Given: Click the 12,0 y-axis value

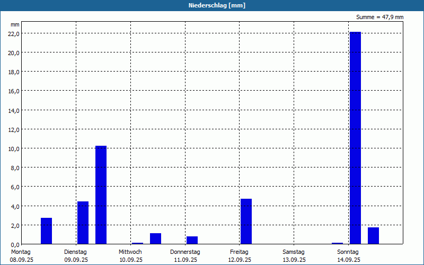Looking at the screenshot, I should (14, 130).
